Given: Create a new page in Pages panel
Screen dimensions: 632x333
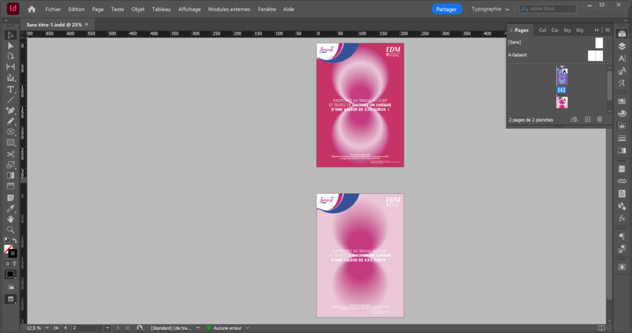Looking at the screenshot, I should tap(587, 119).
